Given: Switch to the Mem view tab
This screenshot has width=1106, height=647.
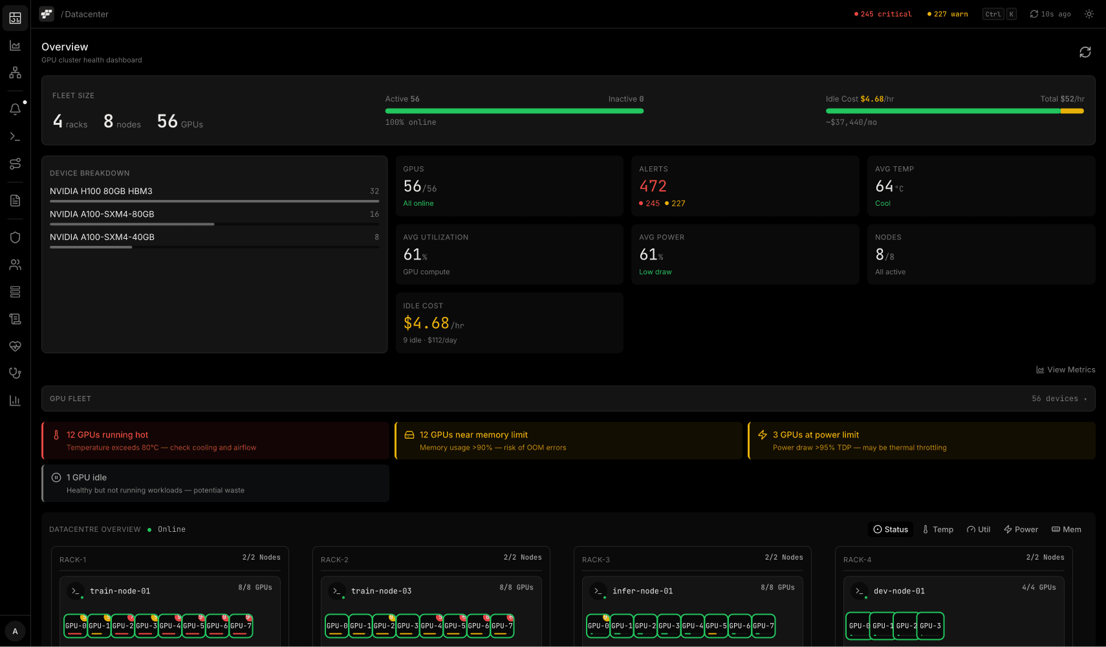Looking at the screenshot, I should tap(1067, 529).
